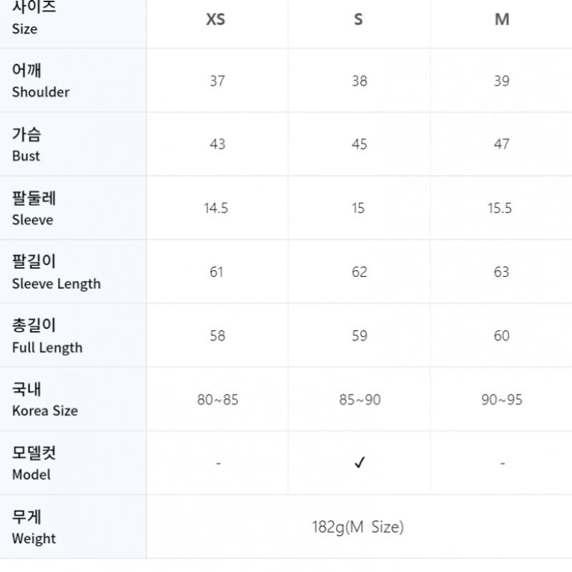Viewport: 572px width, 572px height.
Task: Select the sleeve length value 61
Action: 217,272
